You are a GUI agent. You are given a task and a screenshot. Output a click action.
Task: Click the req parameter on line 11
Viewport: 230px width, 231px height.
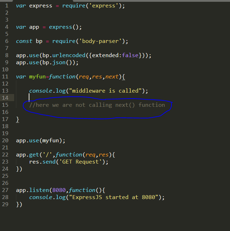point(84,77)
